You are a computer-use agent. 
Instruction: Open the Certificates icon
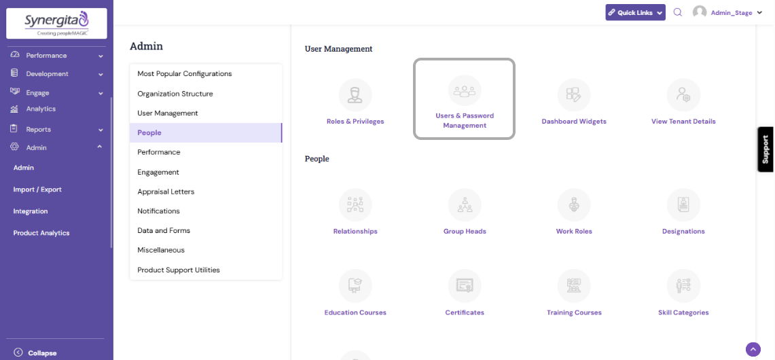pyautogui.click(x=465, y=286)
